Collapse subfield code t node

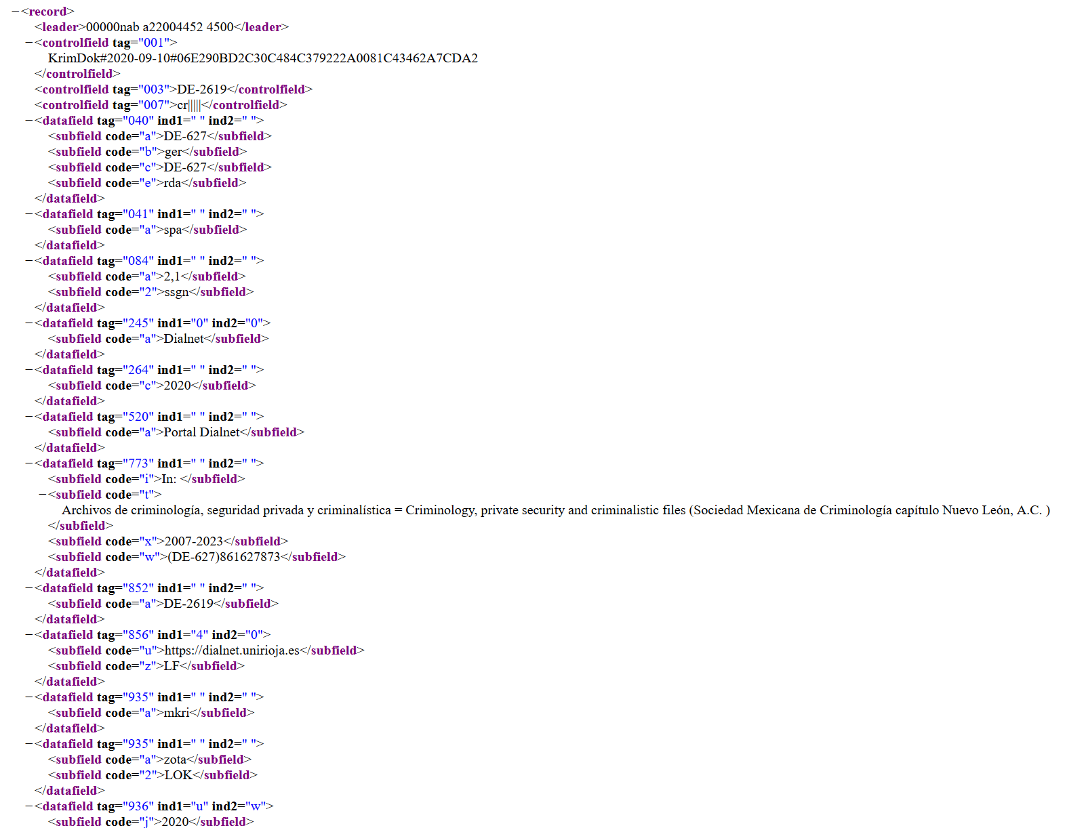click(x=43, y=495)
